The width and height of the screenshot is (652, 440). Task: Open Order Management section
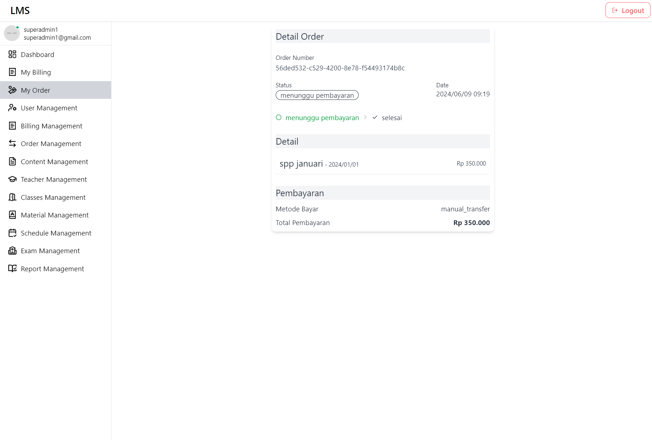click(x=56, y=144)
